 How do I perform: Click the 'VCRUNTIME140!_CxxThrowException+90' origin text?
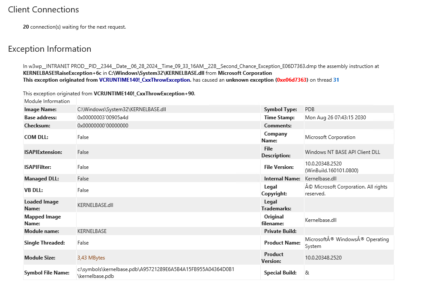144,93
